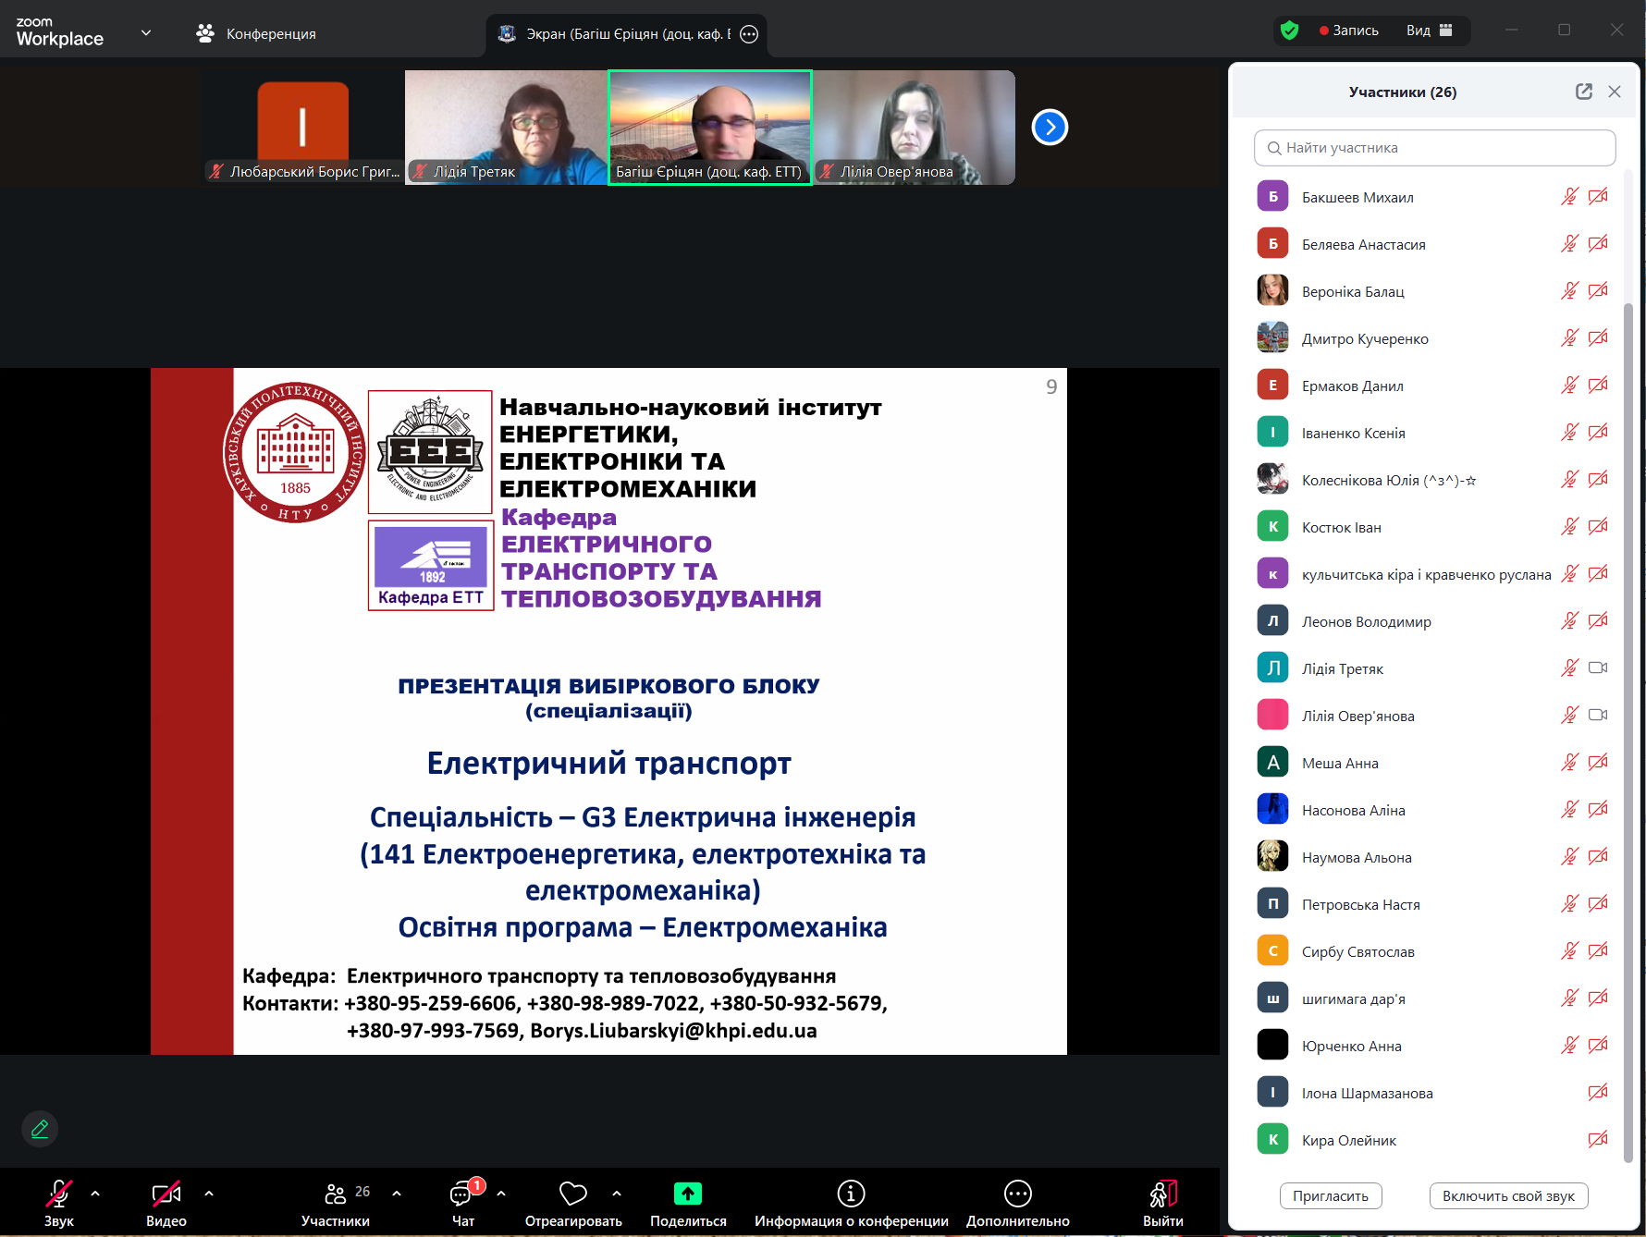
Task: Click Бакшеев Михаил's muted microphone icon
Action: click(x=1569, y=197)
